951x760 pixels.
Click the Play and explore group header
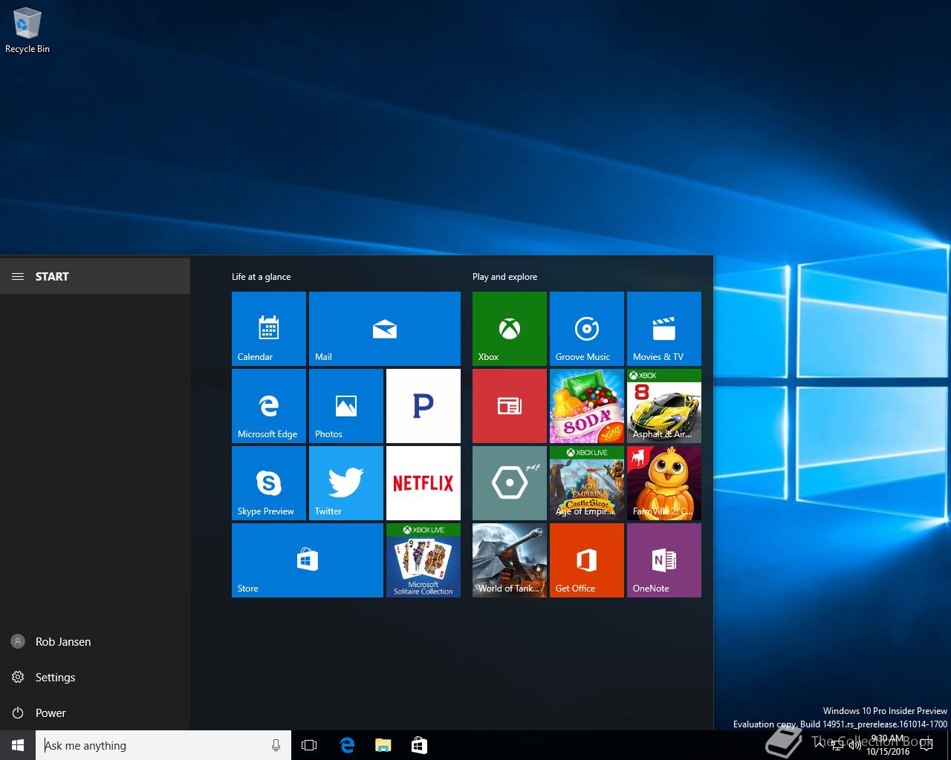(x=505, y=277)
